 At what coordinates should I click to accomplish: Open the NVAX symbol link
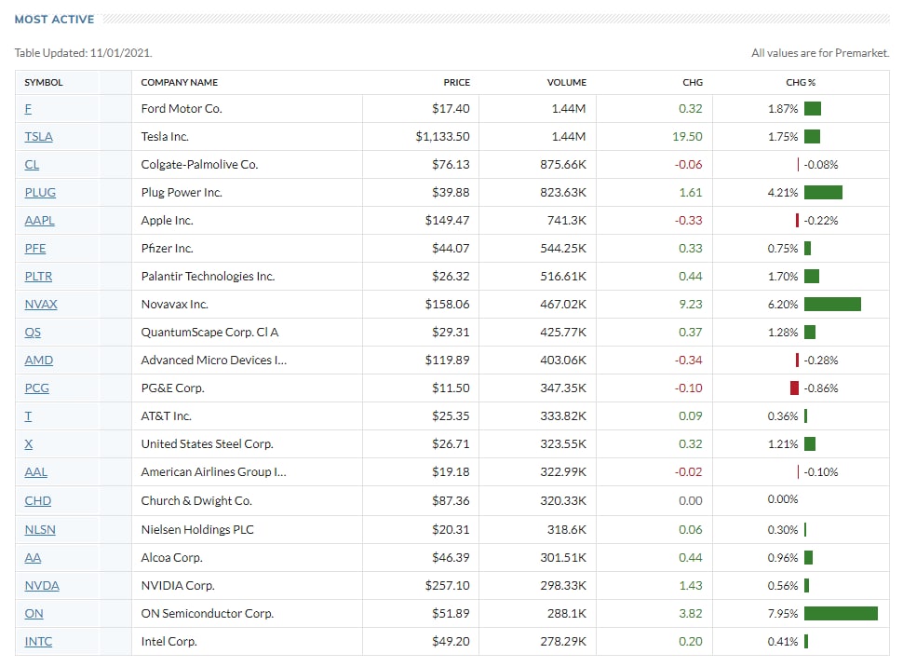point(41,305)
